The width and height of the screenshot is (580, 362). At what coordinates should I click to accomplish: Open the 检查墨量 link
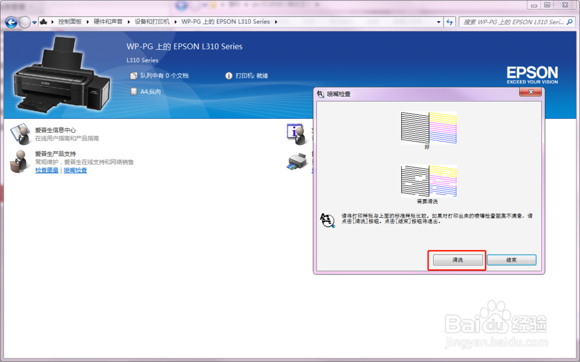coord(47,170)
